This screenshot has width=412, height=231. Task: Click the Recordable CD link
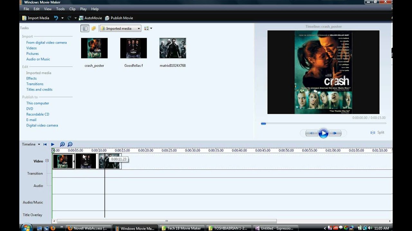click(38, 114)
